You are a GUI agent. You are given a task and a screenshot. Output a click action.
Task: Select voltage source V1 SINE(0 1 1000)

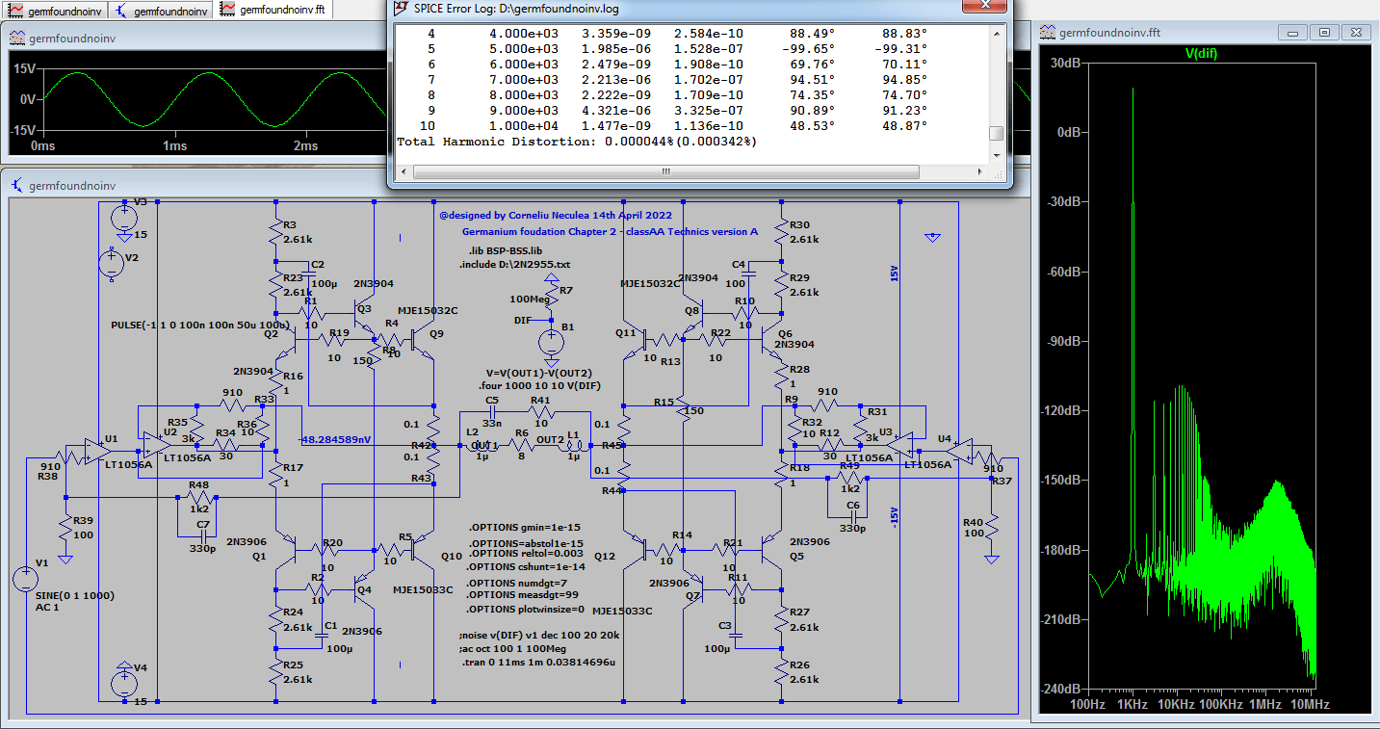click(x=25, y=579)
